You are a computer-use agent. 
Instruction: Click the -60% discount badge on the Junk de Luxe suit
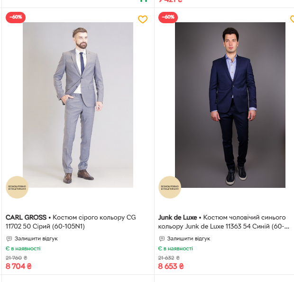pos(168,17)
